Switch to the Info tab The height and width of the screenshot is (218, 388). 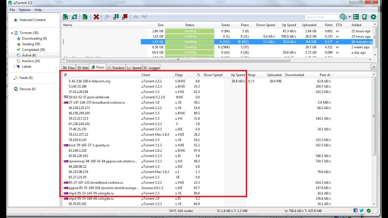pos(83,68)
